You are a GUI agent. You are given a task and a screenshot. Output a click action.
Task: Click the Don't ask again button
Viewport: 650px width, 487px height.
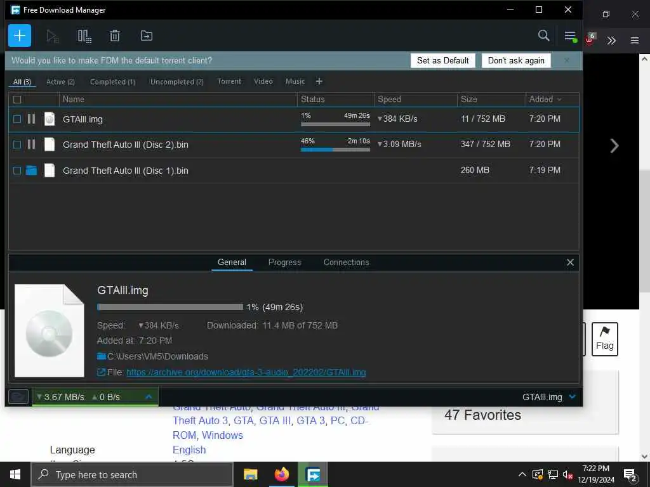(x=516, y=60)
